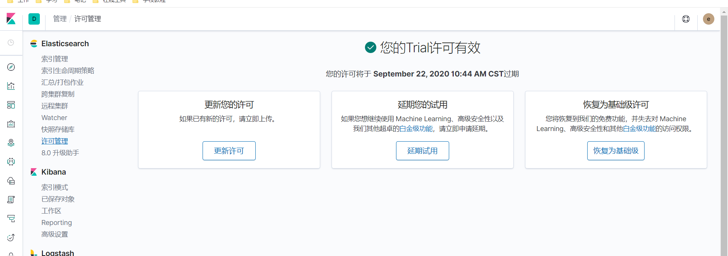The width and height of the screenshot is (728, 256).
Task: Open Maps icon in sidebar
Action: [x=11, y=143]
